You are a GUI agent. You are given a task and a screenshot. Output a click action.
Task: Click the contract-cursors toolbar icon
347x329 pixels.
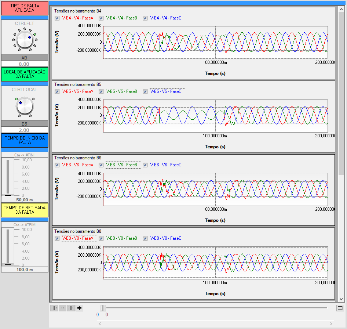tap(62, 308)
